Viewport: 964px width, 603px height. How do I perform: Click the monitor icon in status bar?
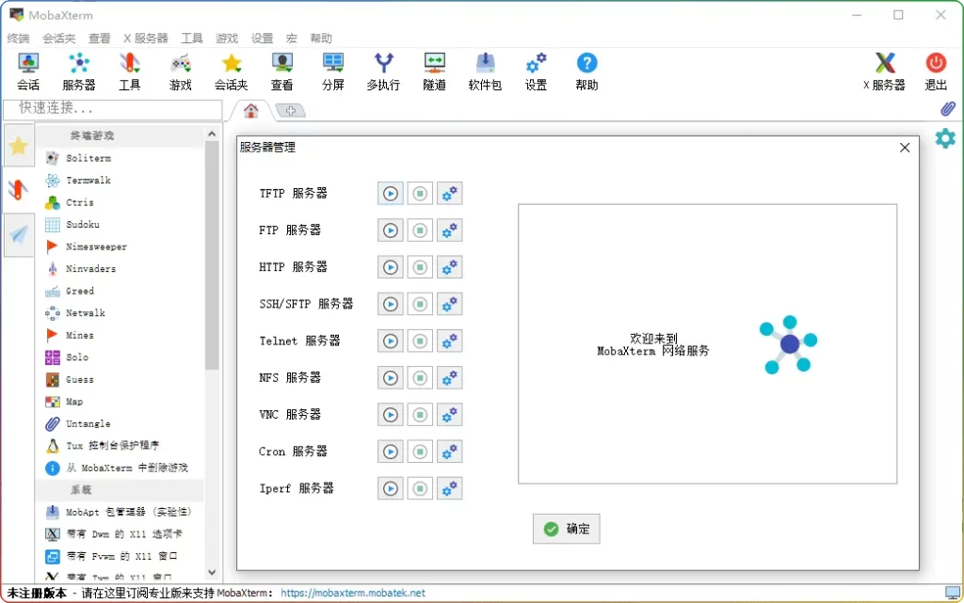click(x=953, y=593)
